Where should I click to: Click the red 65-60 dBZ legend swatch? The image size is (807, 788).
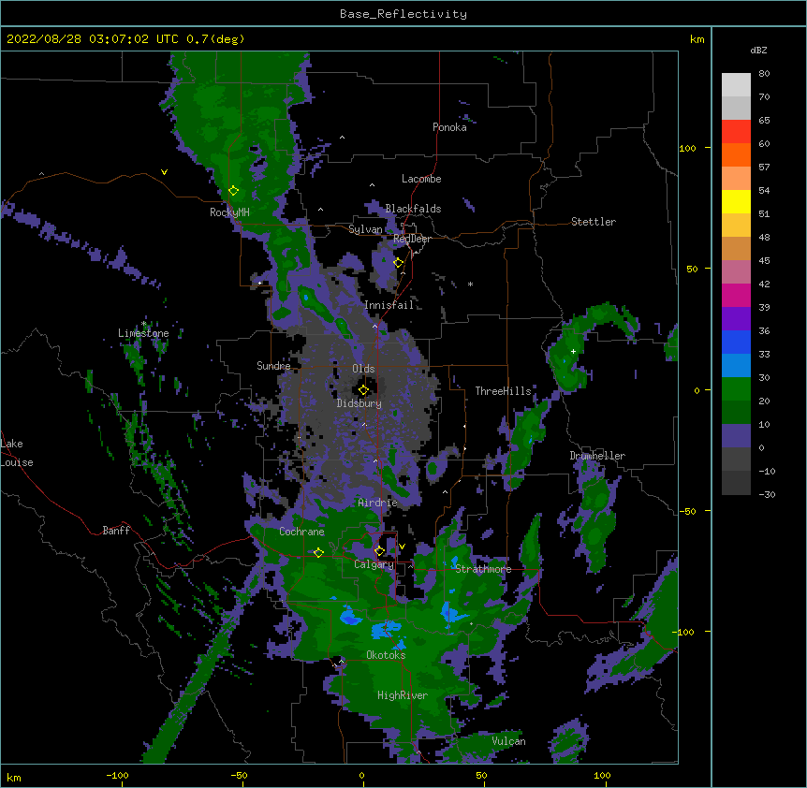pos(736,132)
